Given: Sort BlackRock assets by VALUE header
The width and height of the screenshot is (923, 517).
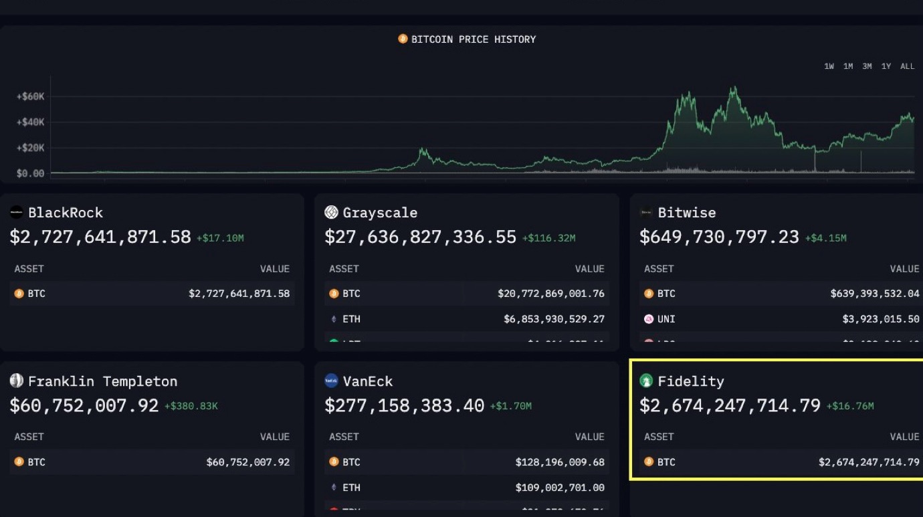Looking at the screenshot, I should tap(275, 269).
